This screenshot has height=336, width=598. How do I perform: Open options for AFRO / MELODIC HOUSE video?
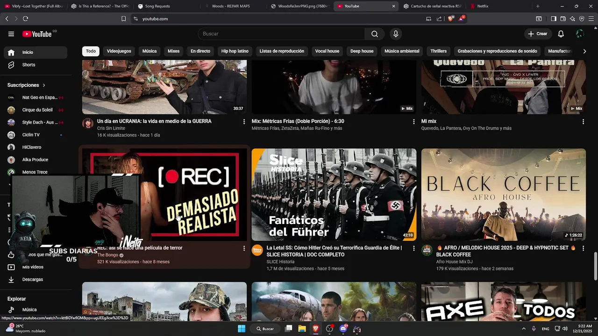[583, 248]
